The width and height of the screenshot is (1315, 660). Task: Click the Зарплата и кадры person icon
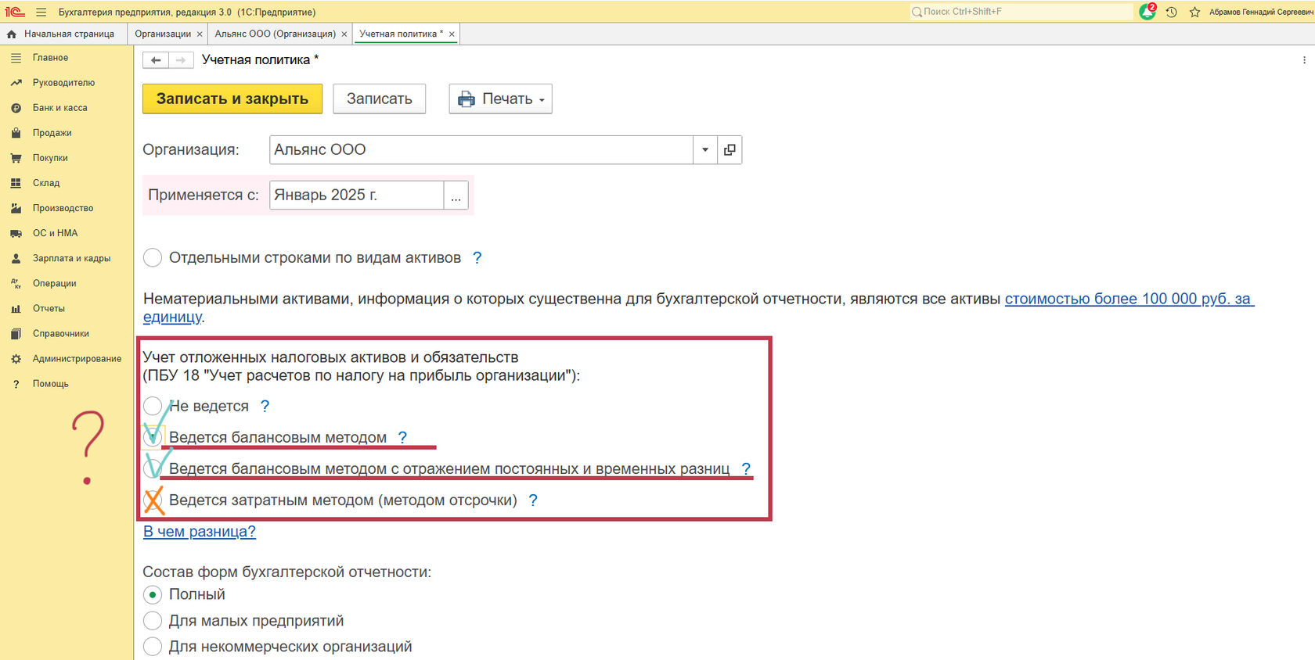pos(16,258)
